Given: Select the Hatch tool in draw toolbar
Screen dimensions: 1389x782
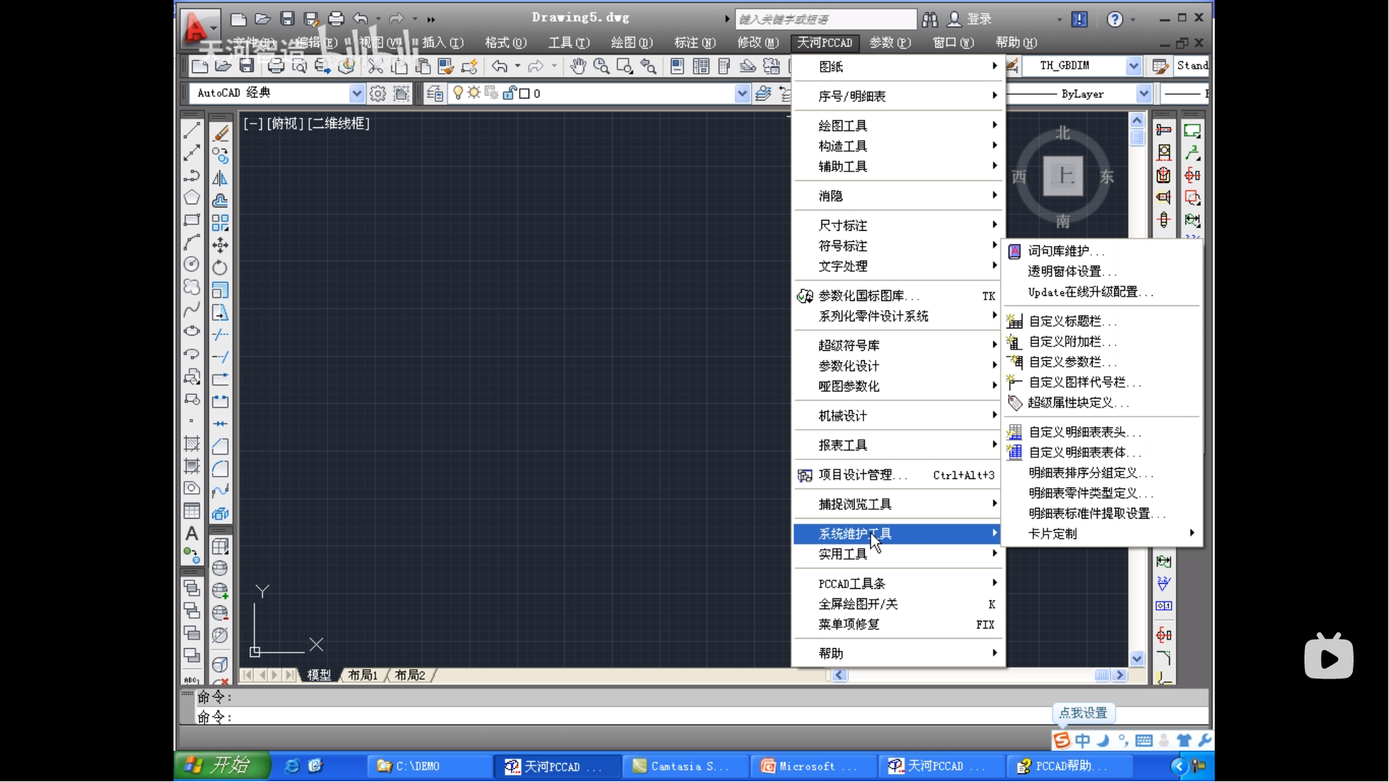Looking at the screenshot, I should pos(192,443).
